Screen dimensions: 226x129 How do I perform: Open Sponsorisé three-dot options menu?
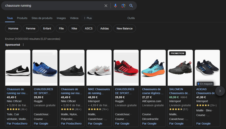(23, 45)
